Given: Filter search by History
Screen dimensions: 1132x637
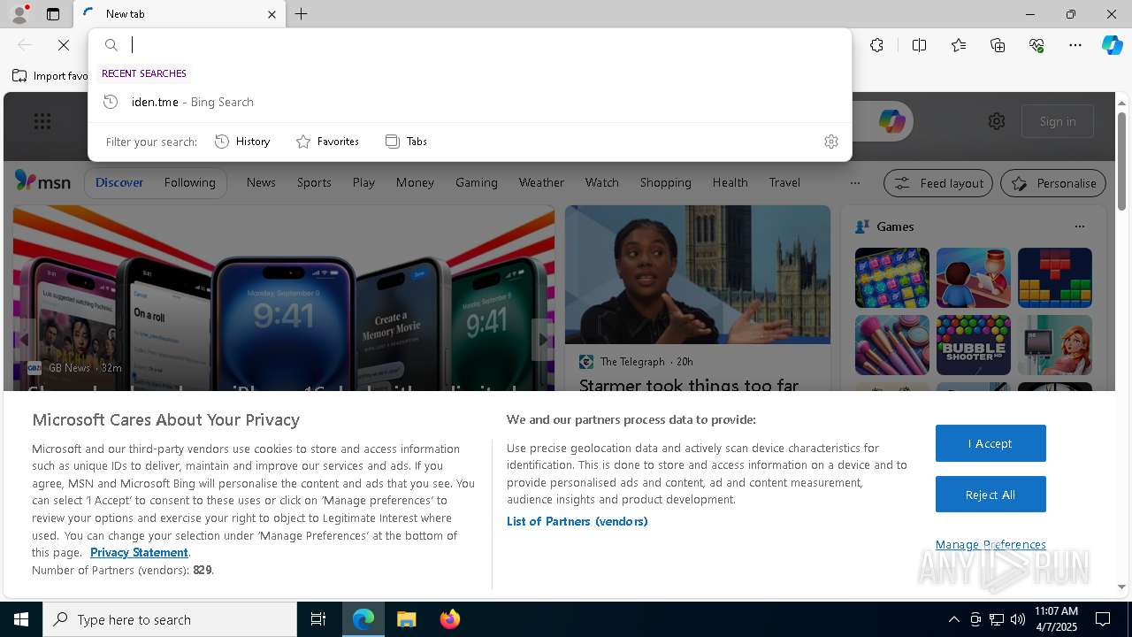Looking at the screenshot, I should (x=243, y=142).
